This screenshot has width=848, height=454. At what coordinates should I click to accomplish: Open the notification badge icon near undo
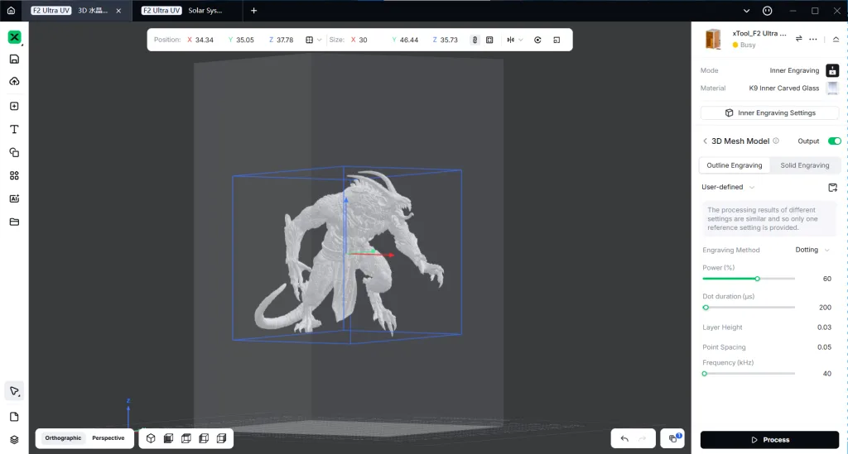673,438
